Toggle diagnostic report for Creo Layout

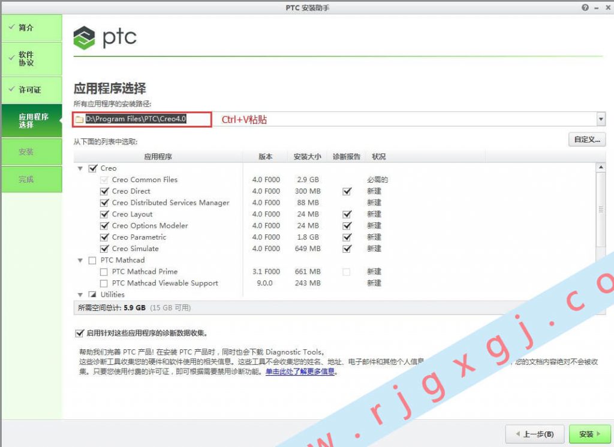click(x=347, y=214)
